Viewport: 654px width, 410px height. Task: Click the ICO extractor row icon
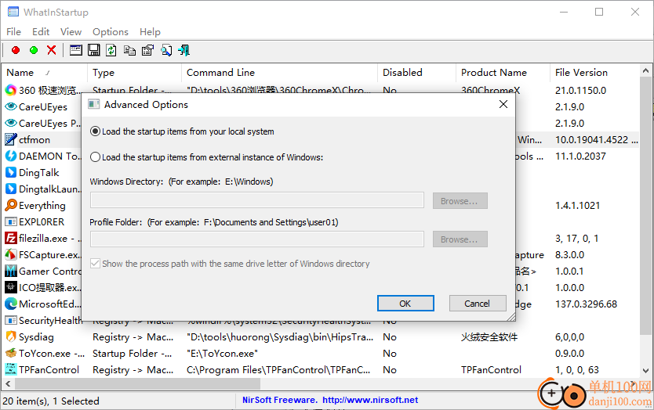click(11, 287)
